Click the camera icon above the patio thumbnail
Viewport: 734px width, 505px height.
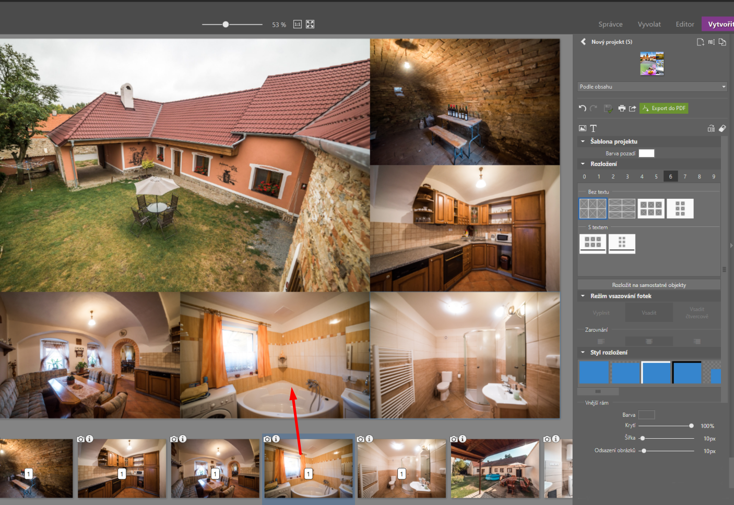454,439
